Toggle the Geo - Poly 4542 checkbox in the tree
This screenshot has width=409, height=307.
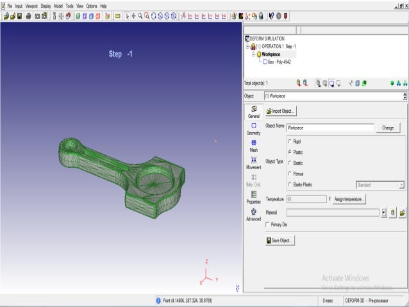[265, 62]
